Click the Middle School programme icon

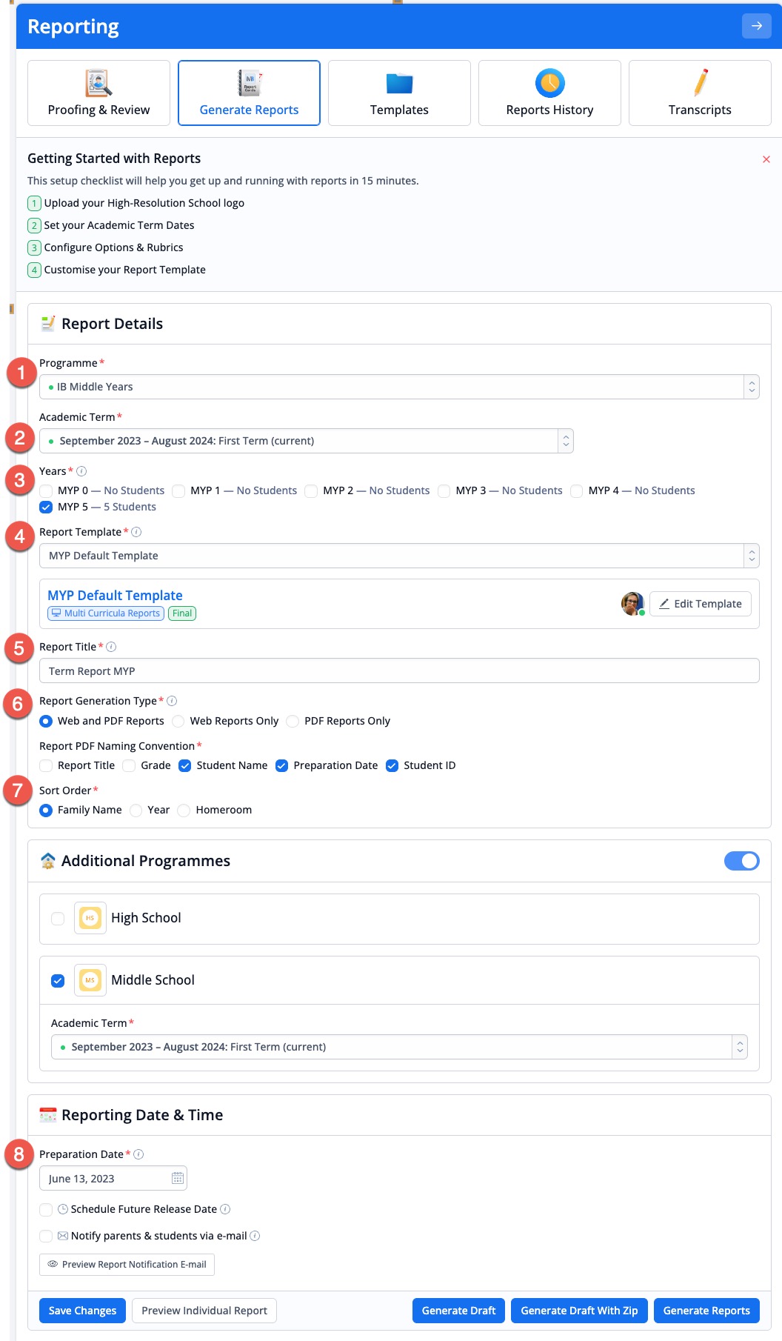tap(90, 980)
